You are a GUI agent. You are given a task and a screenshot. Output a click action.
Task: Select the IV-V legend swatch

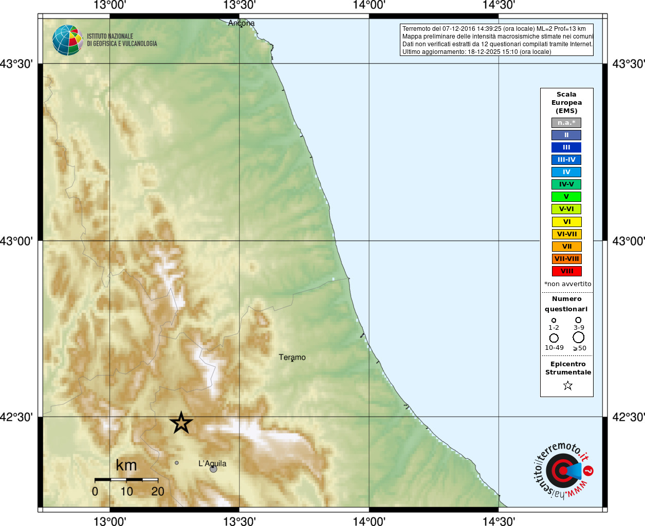[x=566, y=184]
